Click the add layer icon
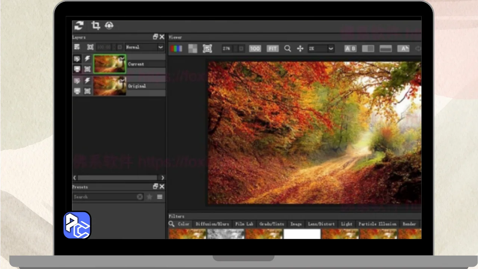 click(77, 47)
